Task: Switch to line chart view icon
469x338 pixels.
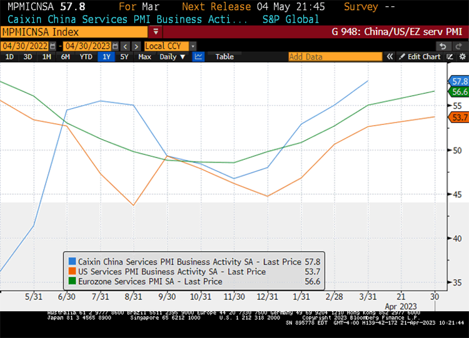Action: [198, 56]
